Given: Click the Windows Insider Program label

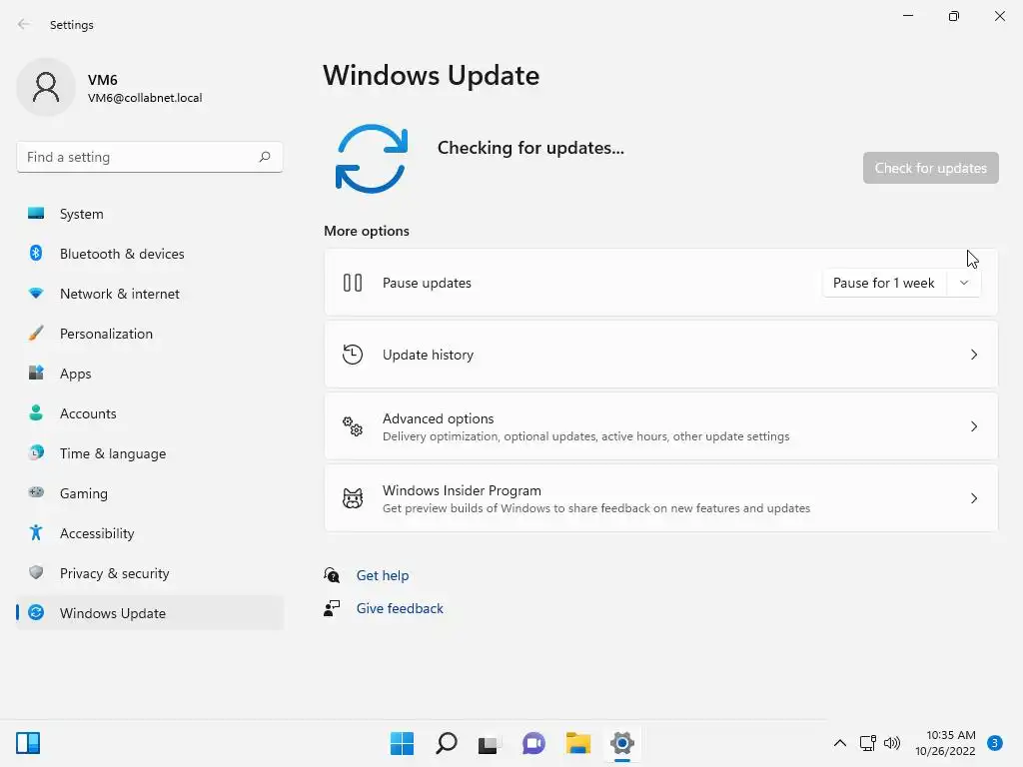Looking at the screenshot, I should pos(462,489).
